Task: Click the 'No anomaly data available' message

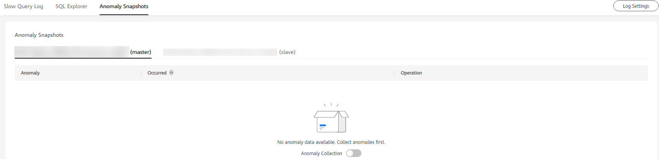Action: pos(306,142)
